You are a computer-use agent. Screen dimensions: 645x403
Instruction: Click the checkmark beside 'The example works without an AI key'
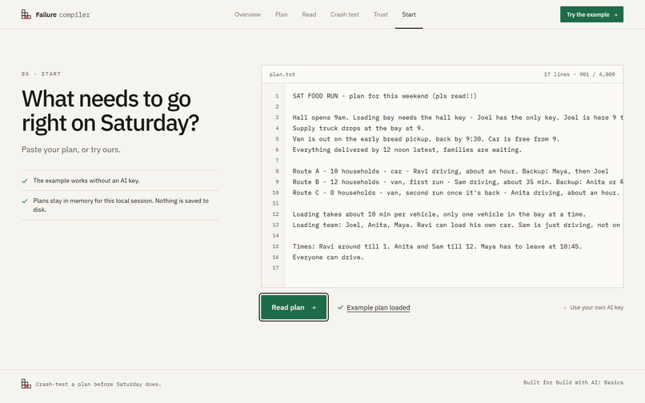tap(25, 181)
